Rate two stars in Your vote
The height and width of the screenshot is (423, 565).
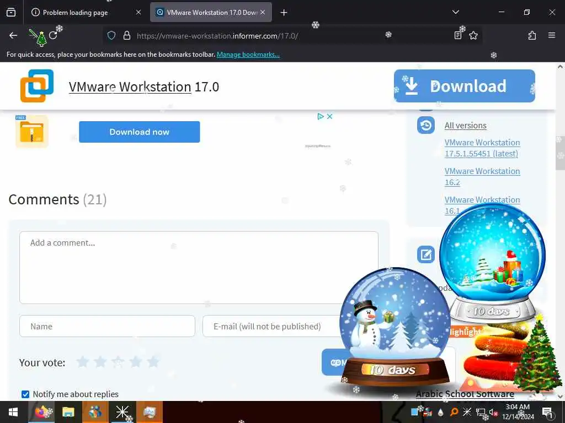[x=100, y=362]
